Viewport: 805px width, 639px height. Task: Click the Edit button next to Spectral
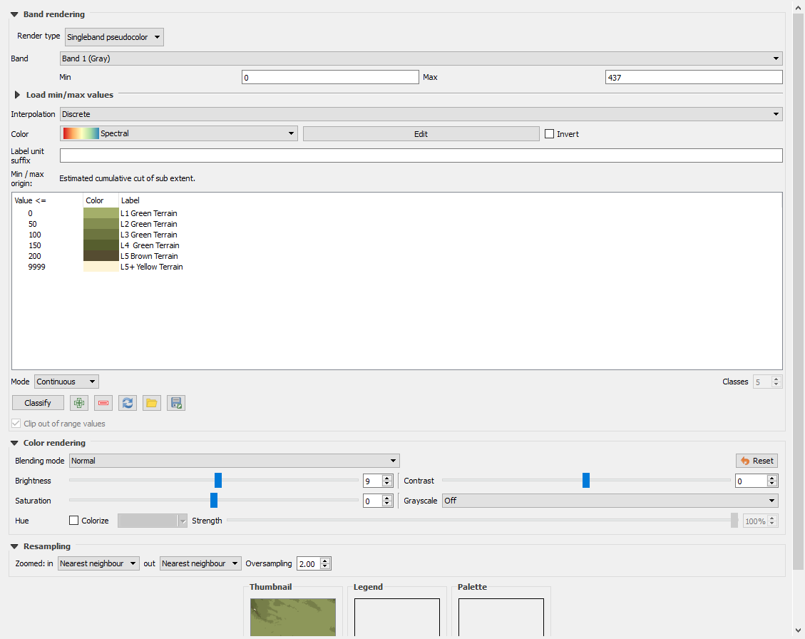pyautogui.click(x=421, y=133)
